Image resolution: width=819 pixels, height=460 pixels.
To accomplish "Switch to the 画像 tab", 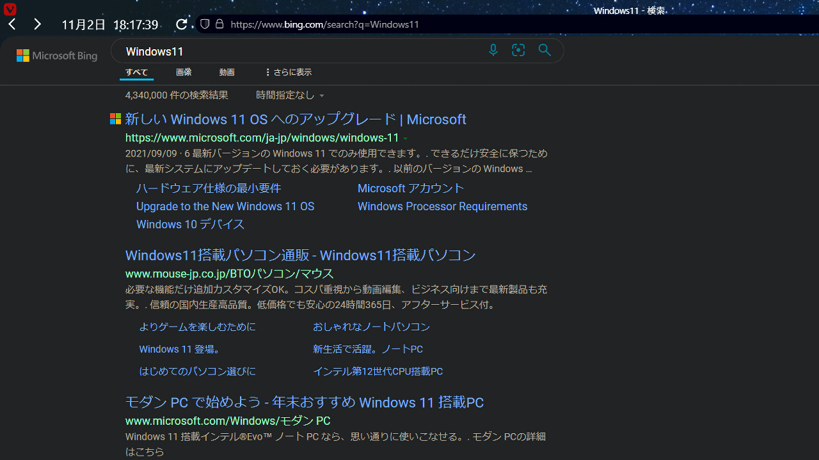I will (184, 72).
